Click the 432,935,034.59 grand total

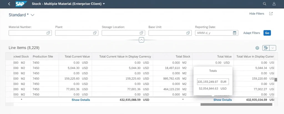point(257,100)
